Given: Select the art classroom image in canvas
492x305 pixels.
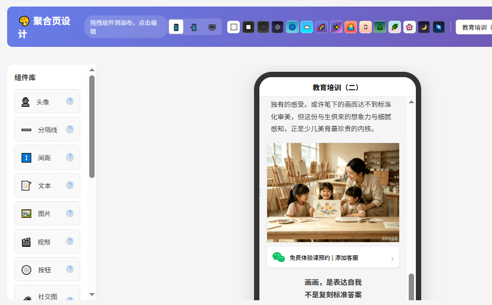Looking at the screenshot, I should pos(333,192).
